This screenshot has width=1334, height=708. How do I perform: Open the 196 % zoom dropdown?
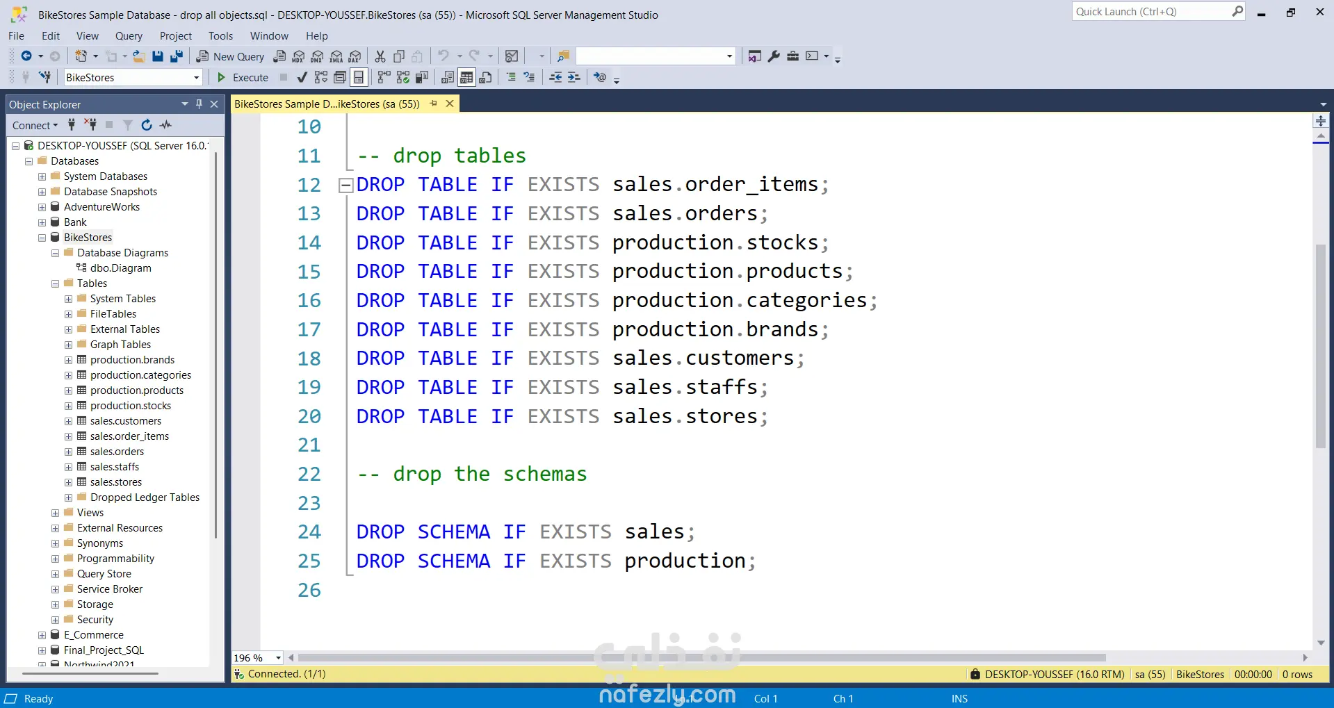[x=278, y=658]
